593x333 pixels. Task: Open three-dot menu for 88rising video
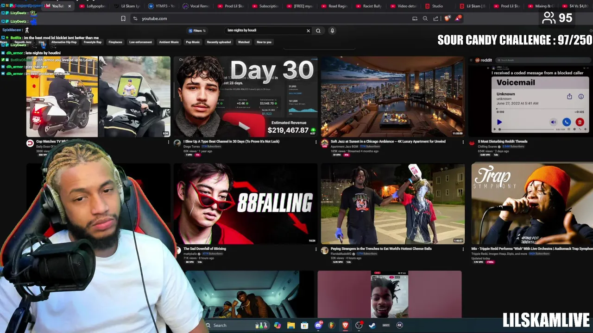(316, 249)
